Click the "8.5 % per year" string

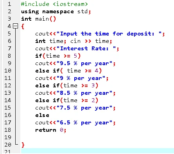click(84, 93)
